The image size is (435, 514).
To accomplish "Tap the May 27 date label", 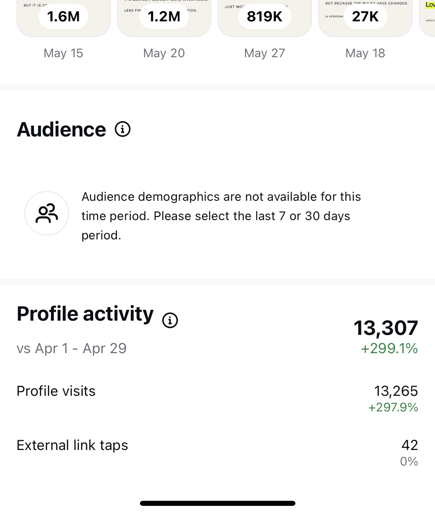I will click(x=265, y=53).
